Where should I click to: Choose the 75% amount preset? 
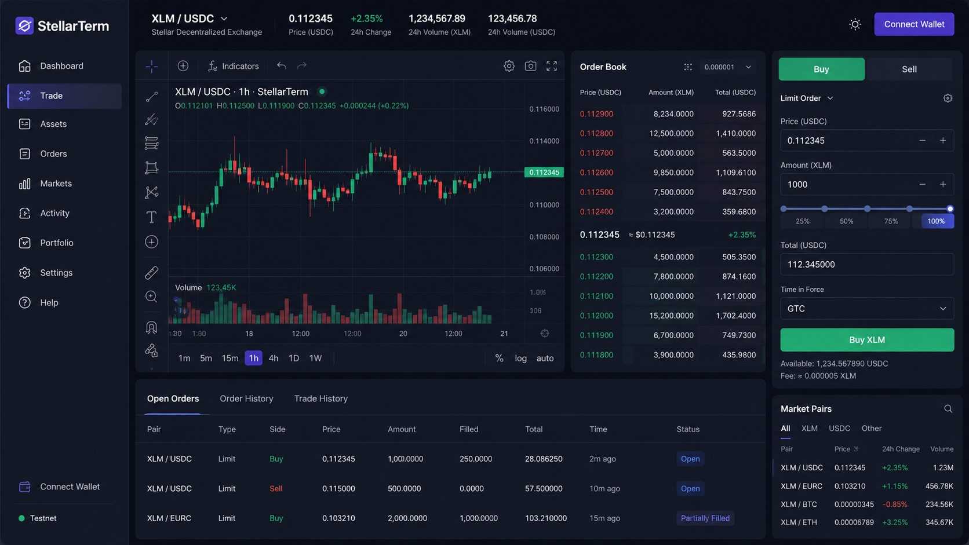tap(891, 221)
